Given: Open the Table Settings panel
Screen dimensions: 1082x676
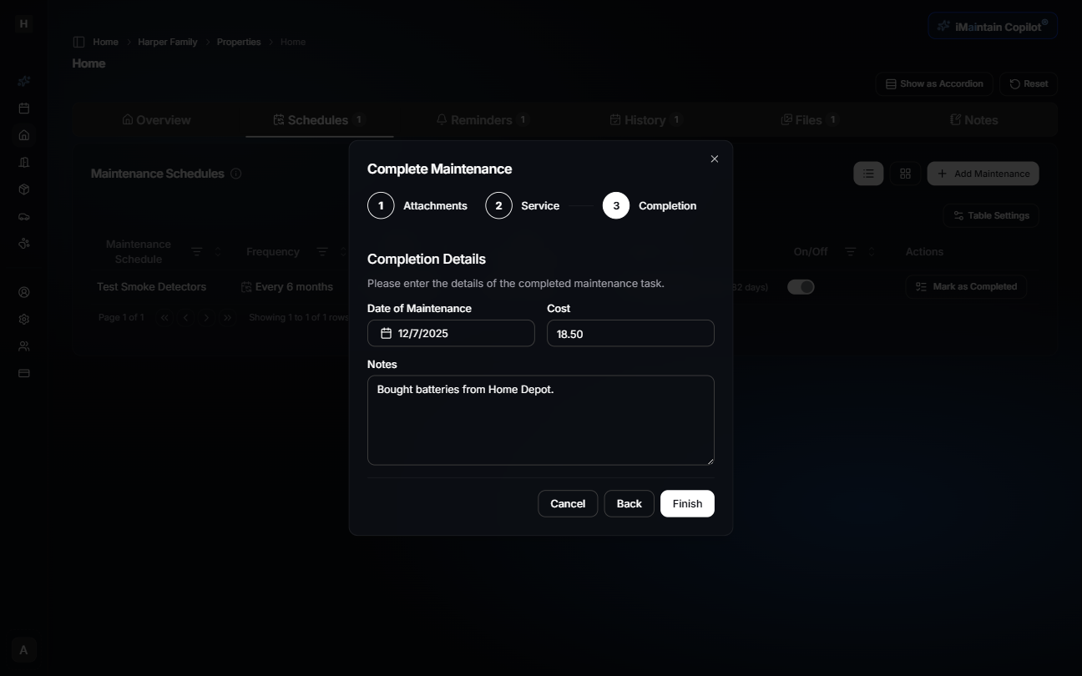Looking at the screenshot, I should (x=990, y=215).
